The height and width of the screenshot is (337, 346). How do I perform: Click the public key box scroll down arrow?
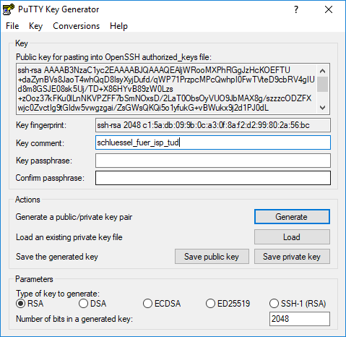322,108
